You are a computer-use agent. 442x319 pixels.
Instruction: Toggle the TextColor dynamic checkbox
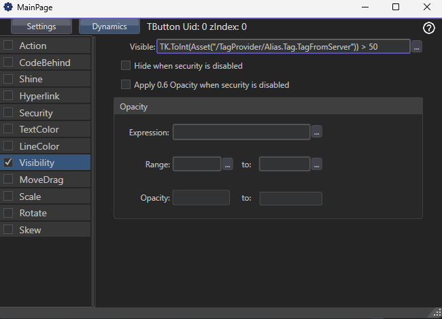click(9, 129)
